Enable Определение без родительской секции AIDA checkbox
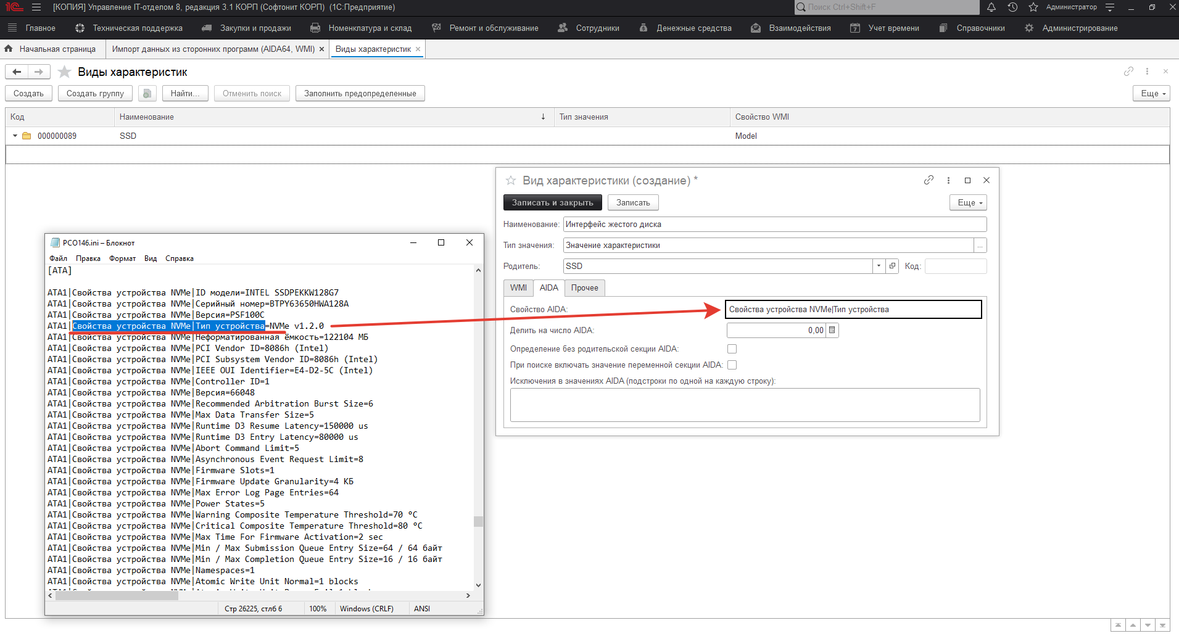Viewport: 1179px width, 636px height. pos(732,349)
